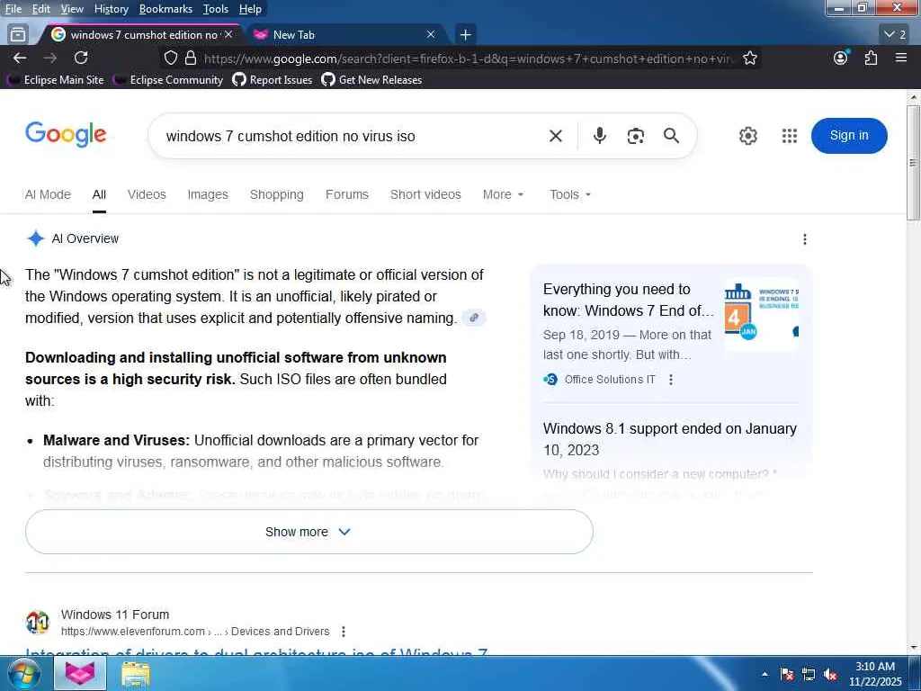921x691 pixels.
Task: Click the pink browser taskbar icon
Action: [80, 673]
